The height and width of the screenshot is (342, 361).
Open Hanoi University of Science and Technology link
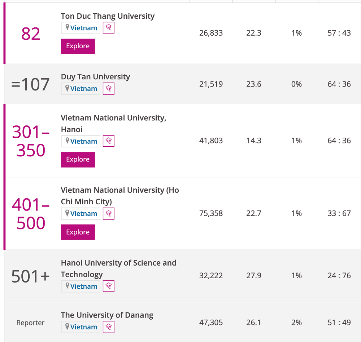point(118,269)
